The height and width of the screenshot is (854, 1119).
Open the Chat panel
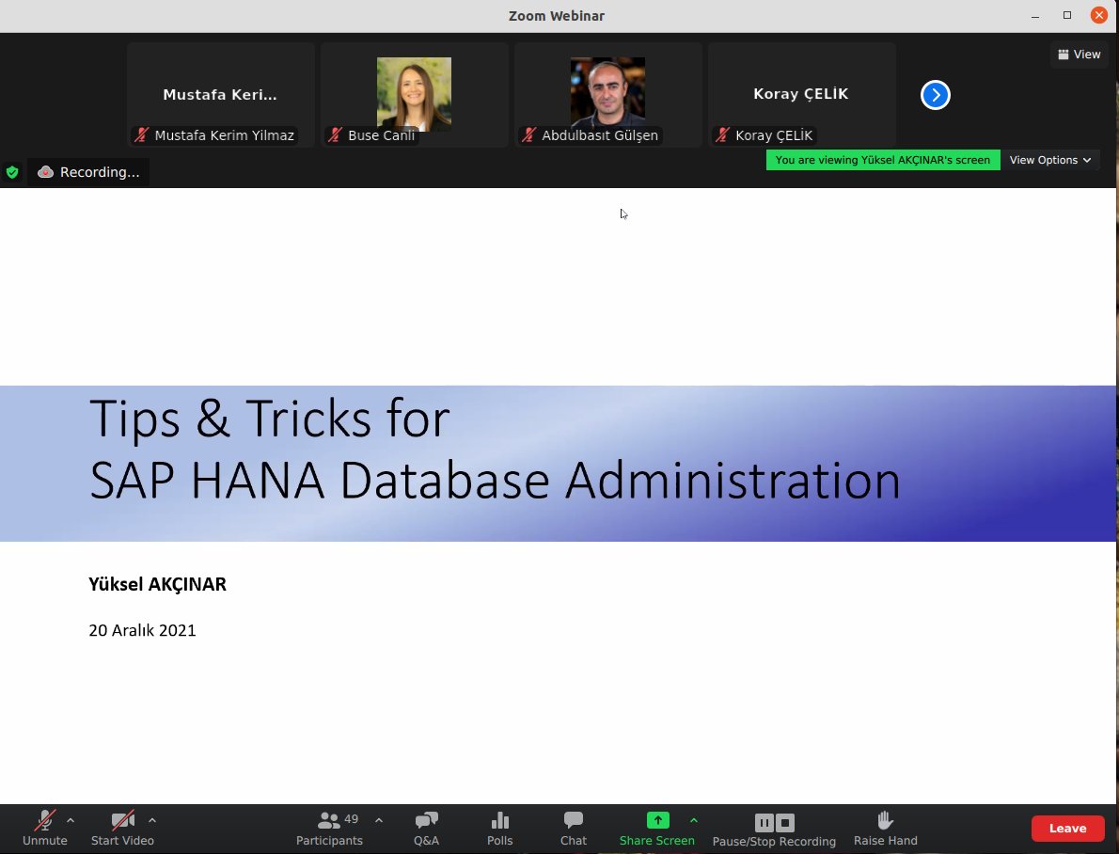[573, 829]
